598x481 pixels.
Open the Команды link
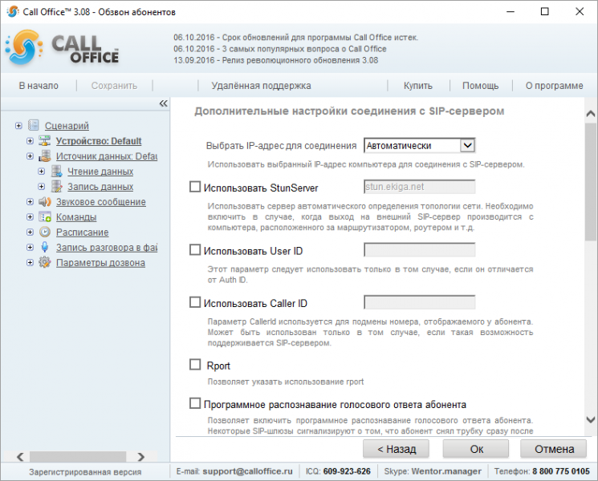(x=76, y=217)
